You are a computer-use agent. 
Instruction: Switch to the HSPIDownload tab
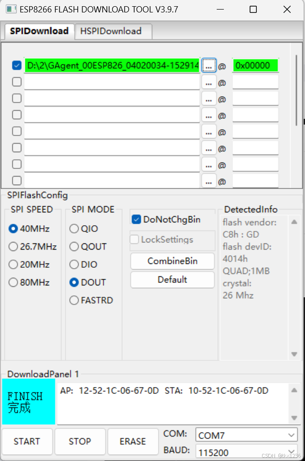click(114, 31)
